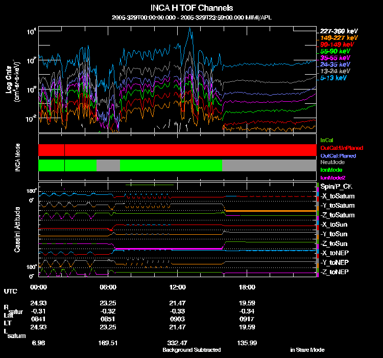Screen dimensions: 383x358
Task: Click the -Z_toSun attitude label
Action: [333, 244]
